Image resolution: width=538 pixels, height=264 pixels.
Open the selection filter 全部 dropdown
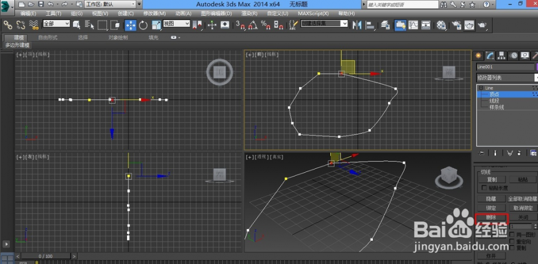tap(56, 23)
